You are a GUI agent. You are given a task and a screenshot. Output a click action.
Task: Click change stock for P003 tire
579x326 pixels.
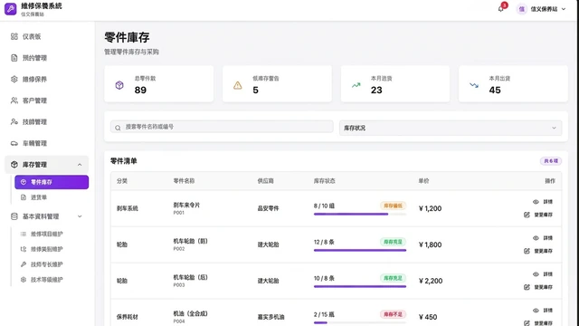point(538,287)
